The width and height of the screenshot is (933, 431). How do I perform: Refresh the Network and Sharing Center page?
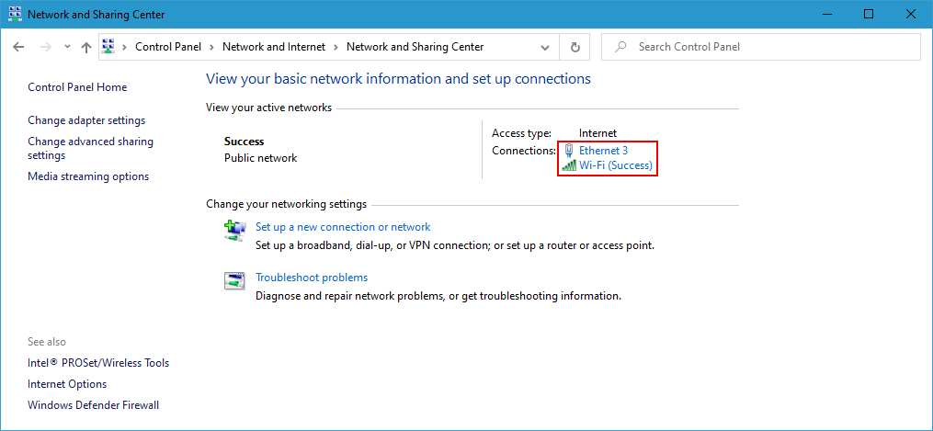(x=575, y=47)
